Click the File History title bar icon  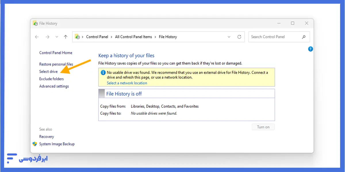tap(35, 24)
